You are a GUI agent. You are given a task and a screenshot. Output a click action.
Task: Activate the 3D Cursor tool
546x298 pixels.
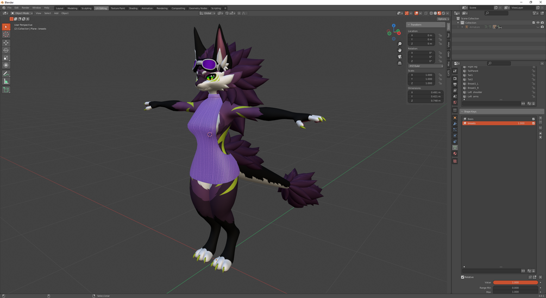6,34
